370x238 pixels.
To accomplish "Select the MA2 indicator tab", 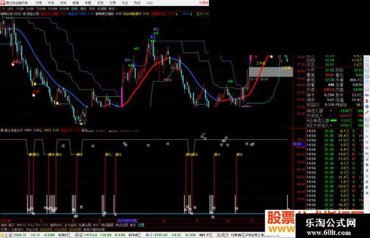I will (x=96, y=225).
